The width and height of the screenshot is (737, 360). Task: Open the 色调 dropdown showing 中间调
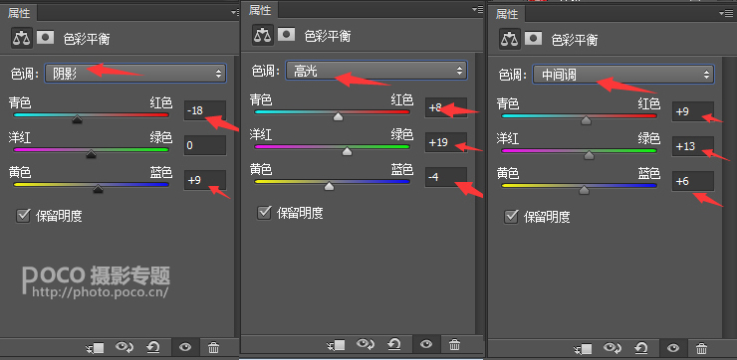click(x=623, y=75)
